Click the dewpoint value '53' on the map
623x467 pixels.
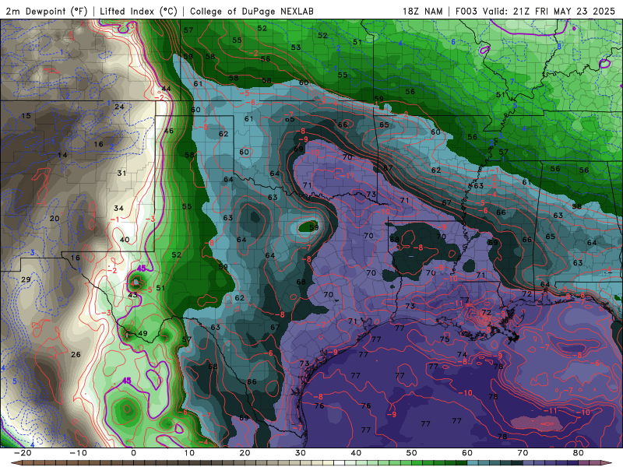point(296,47)
